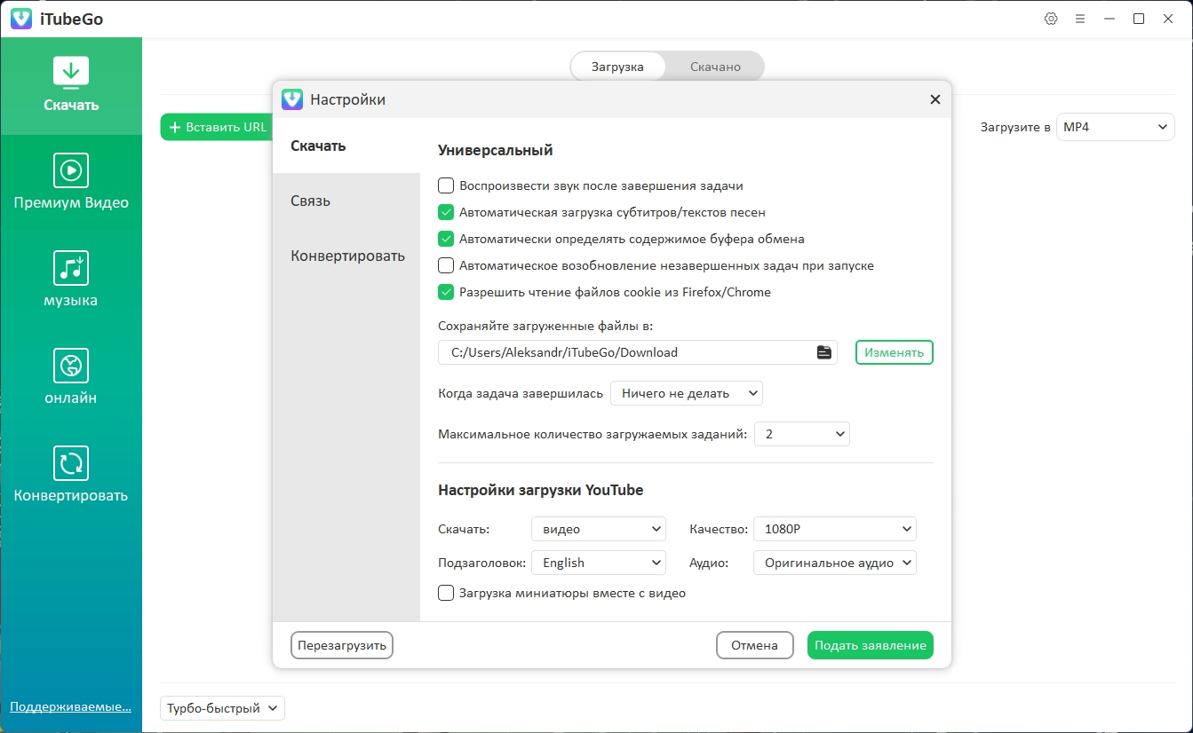Uncheck Разрешить чтение файлов cookie
This screenshot has width=1193, height=733.
pyautogui.click(x=446, y=292)
